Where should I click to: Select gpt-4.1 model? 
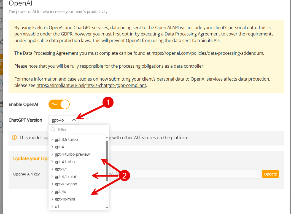point(61,169)
